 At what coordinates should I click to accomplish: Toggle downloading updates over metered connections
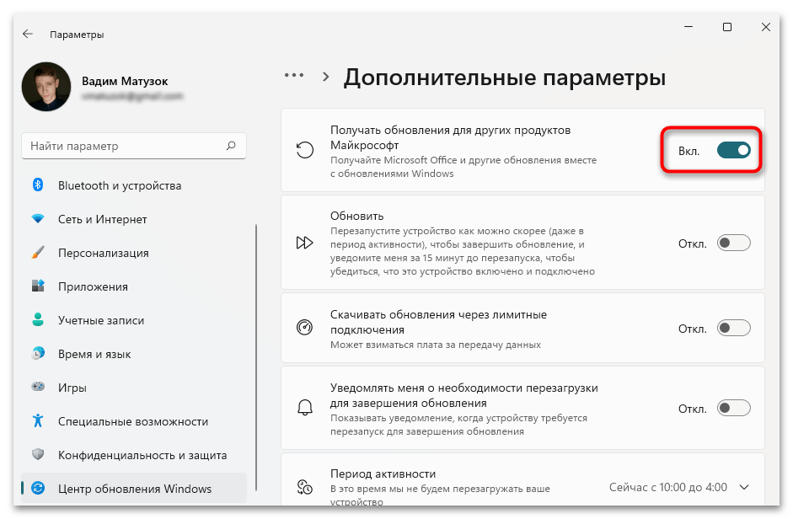733,328
